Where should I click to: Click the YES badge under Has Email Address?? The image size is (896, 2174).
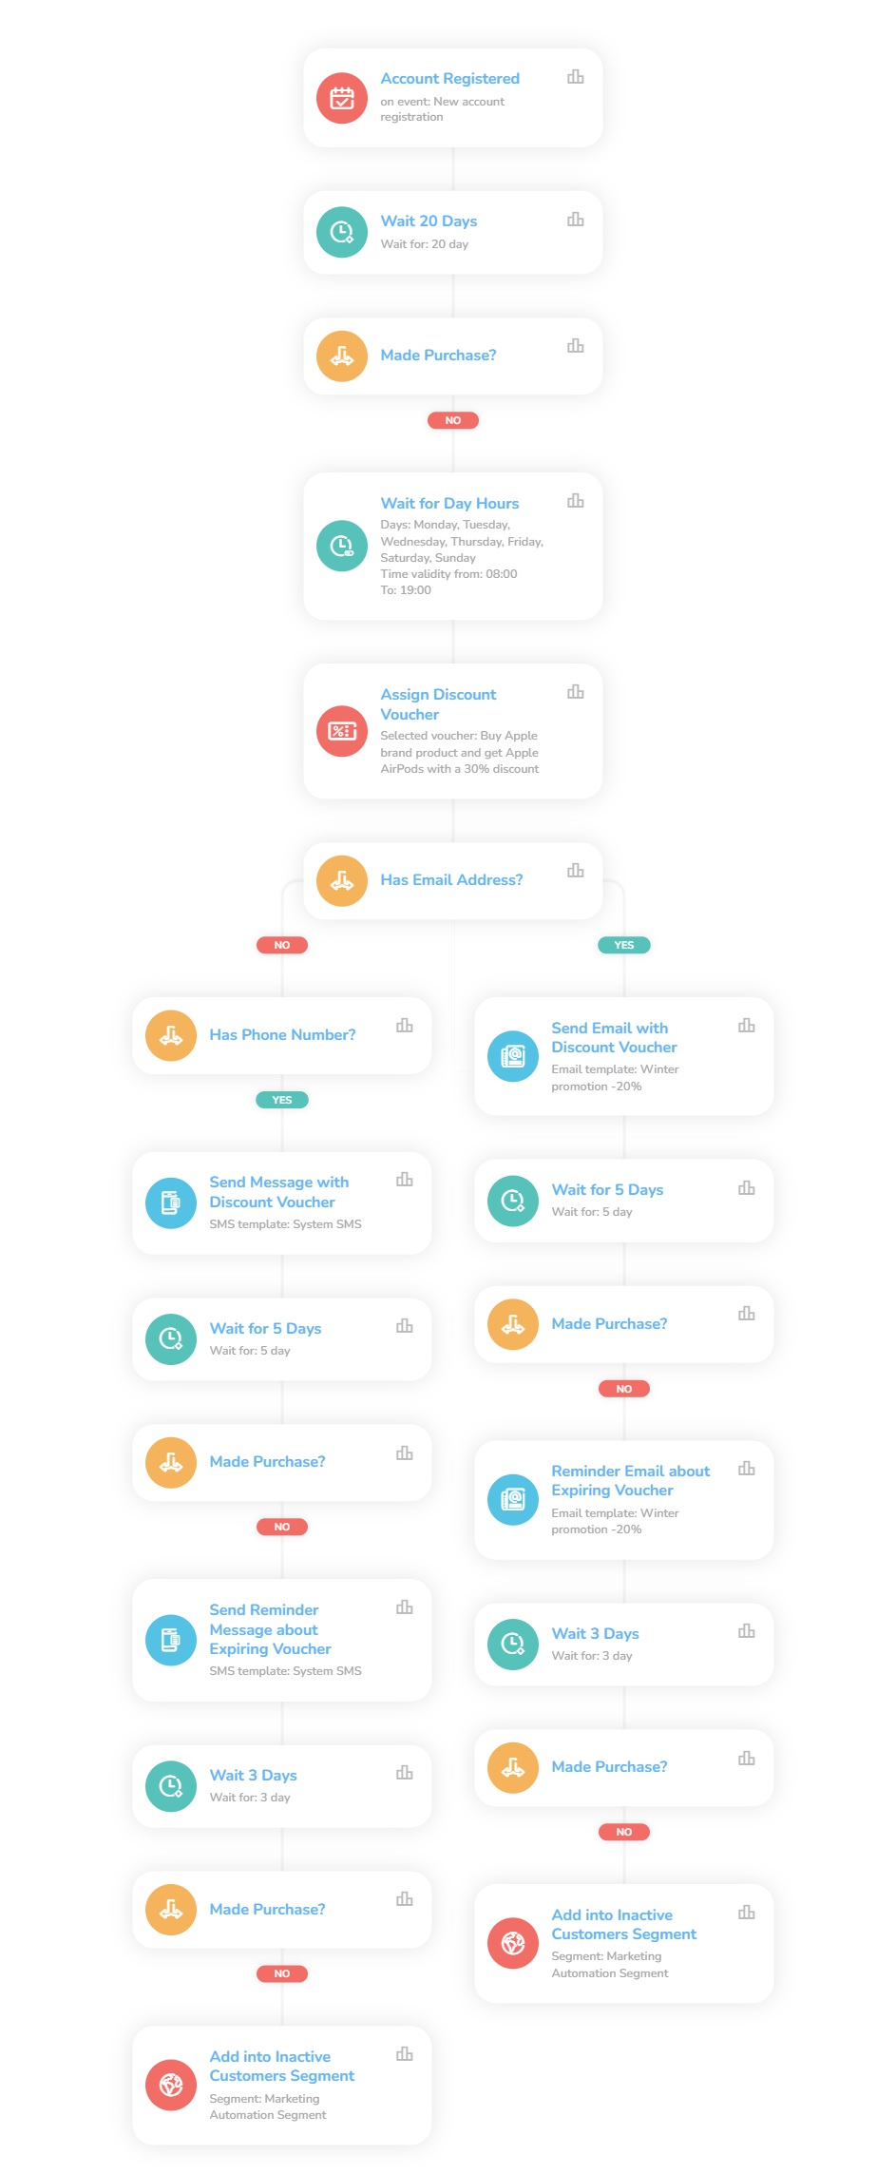click(624, 945)
